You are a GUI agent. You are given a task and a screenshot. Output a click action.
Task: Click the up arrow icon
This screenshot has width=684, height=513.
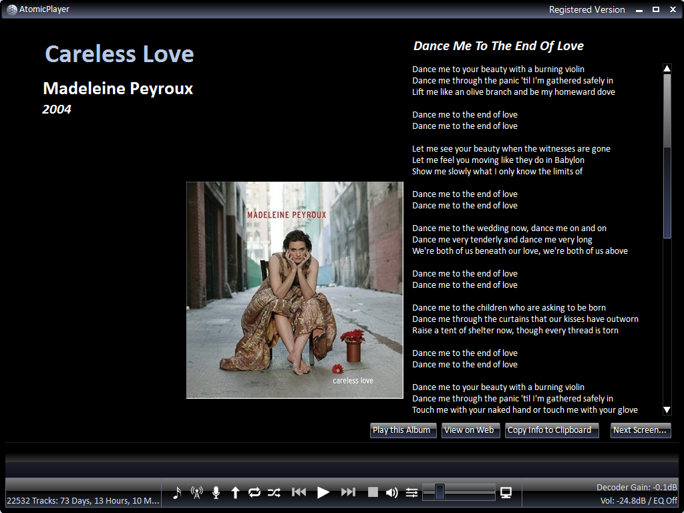click(x=235, y=492)
